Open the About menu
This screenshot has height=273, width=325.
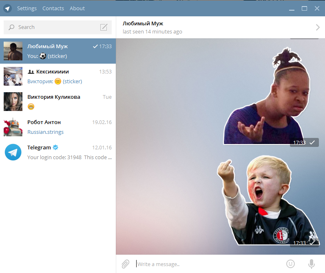(77, 8)
